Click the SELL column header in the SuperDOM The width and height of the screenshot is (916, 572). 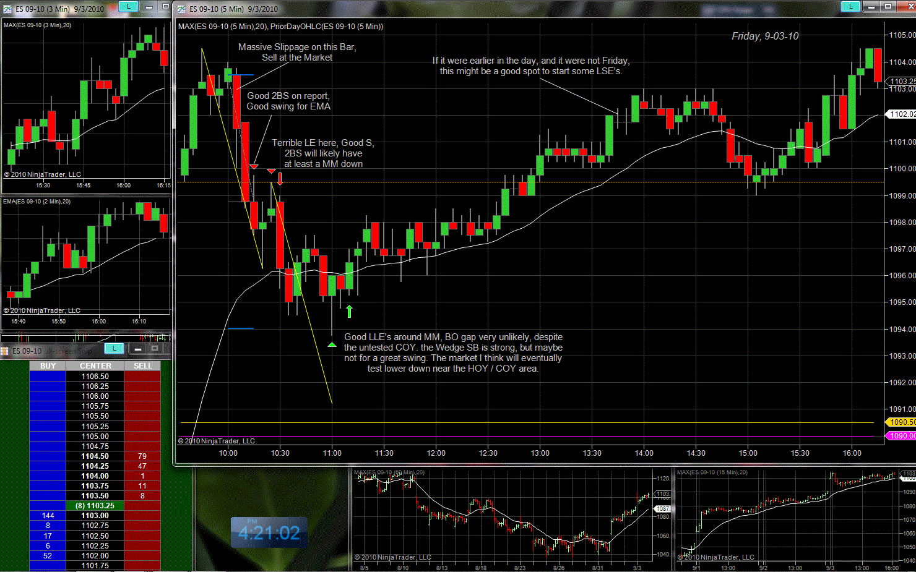click(142, 366)
